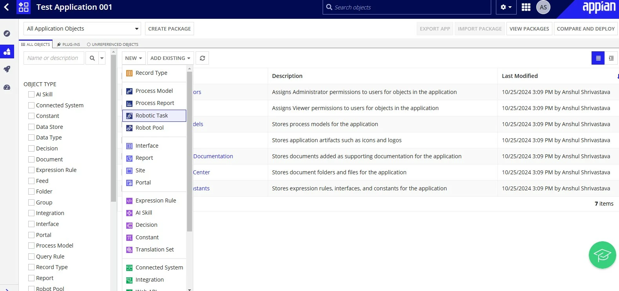The height and width of the screenshot is (291, 619).
Task: Click the search magnifier button in filters
Action: click(x=92, y=58)
